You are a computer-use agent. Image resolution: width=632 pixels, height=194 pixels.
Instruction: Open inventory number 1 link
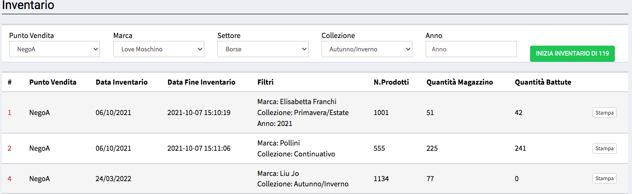pyautogui.click(x=10, y=113)
